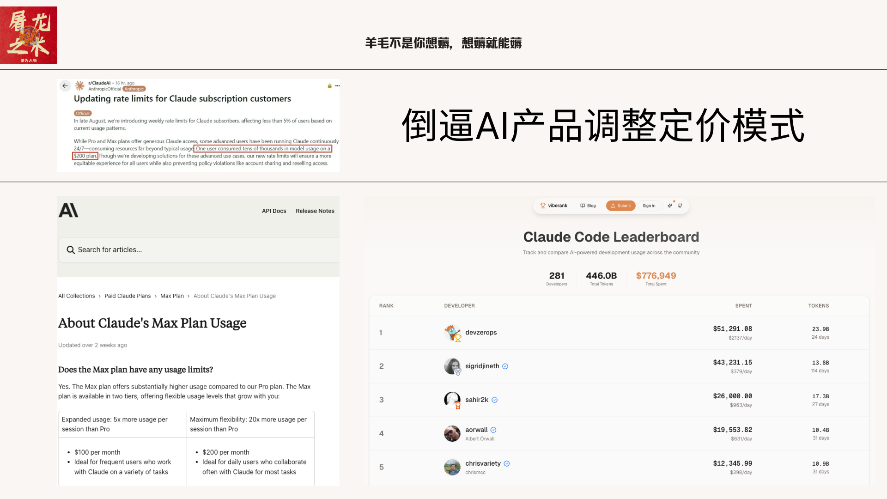
Task: Click the $19,553.82 spent value
Action: [732, 430]
